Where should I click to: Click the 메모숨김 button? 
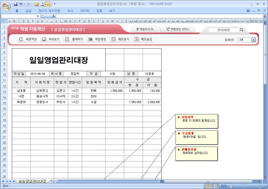143,39
